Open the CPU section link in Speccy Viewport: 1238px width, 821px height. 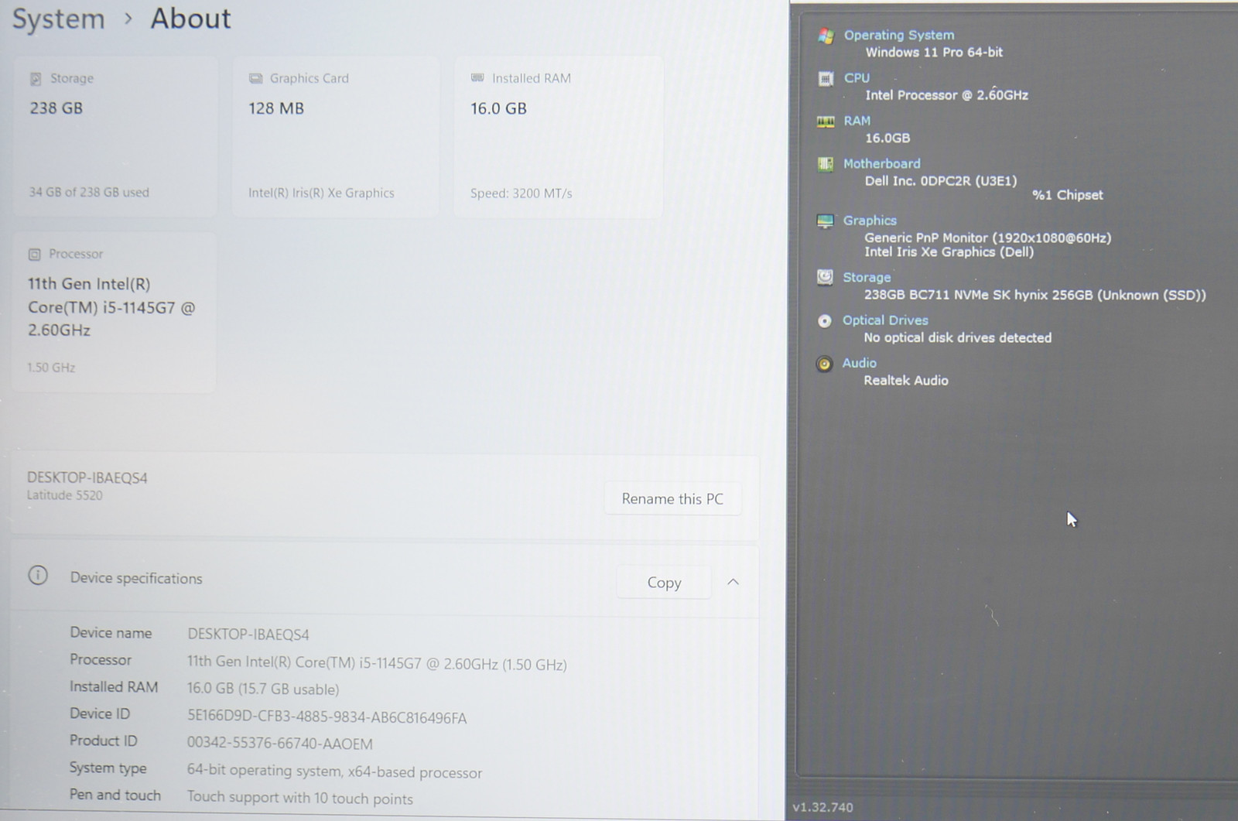tap(857, 78)
